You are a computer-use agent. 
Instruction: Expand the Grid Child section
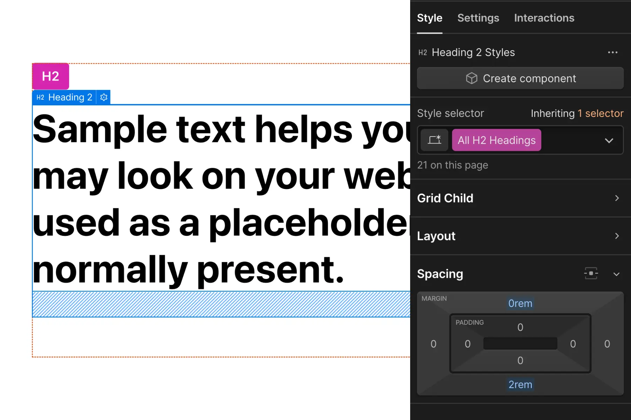(x=520, y=198)
